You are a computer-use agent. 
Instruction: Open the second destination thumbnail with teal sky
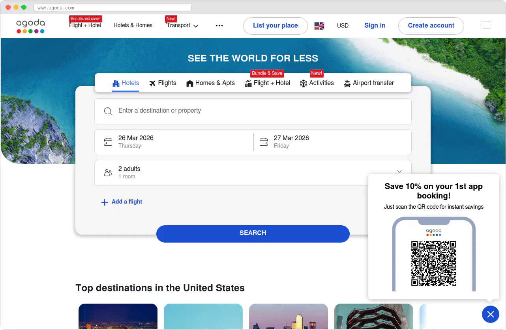click(203, 316)
